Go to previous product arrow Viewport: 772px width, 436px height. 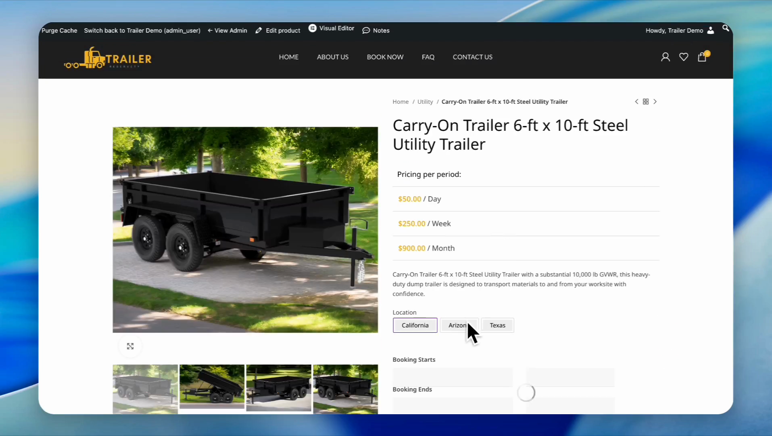coord(636,102)
